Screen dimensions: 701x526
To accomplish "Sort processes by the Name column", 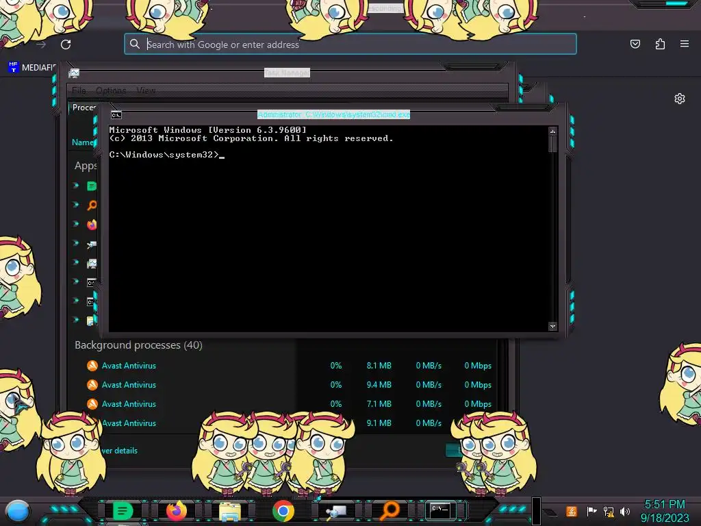I will [83, 142].
